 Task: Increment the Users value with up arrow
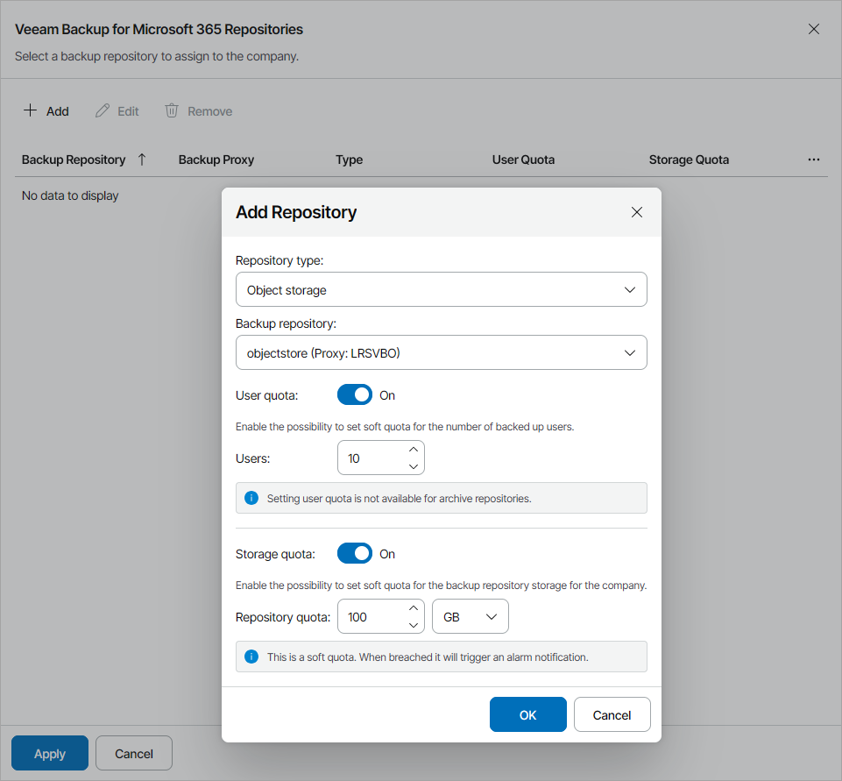click(x=413, y=449)
